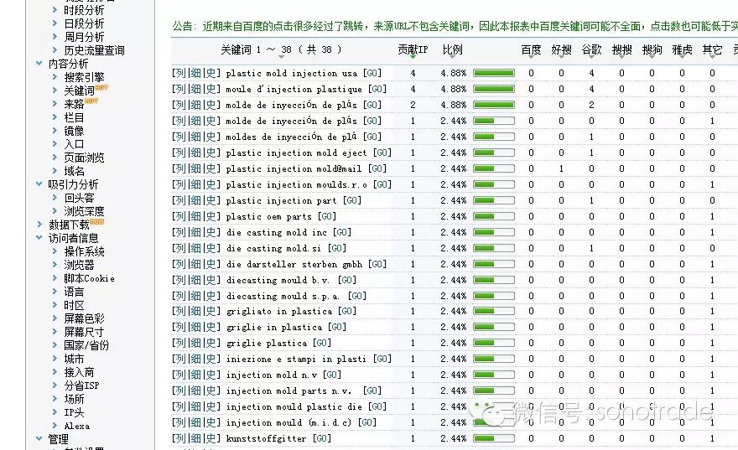This screenshot has width=738, height=450.
Task: Click 史 link for diecasting mould b.v.
Action: pyautogui.click(x=211, y=280)
